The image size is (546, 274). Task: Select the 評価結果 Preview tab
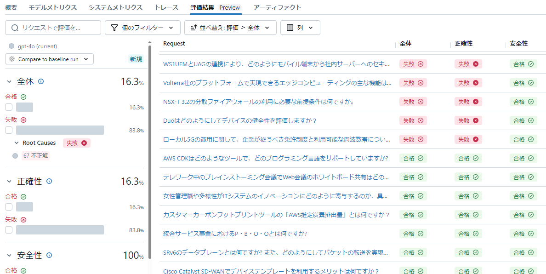(x=216, y=7)
